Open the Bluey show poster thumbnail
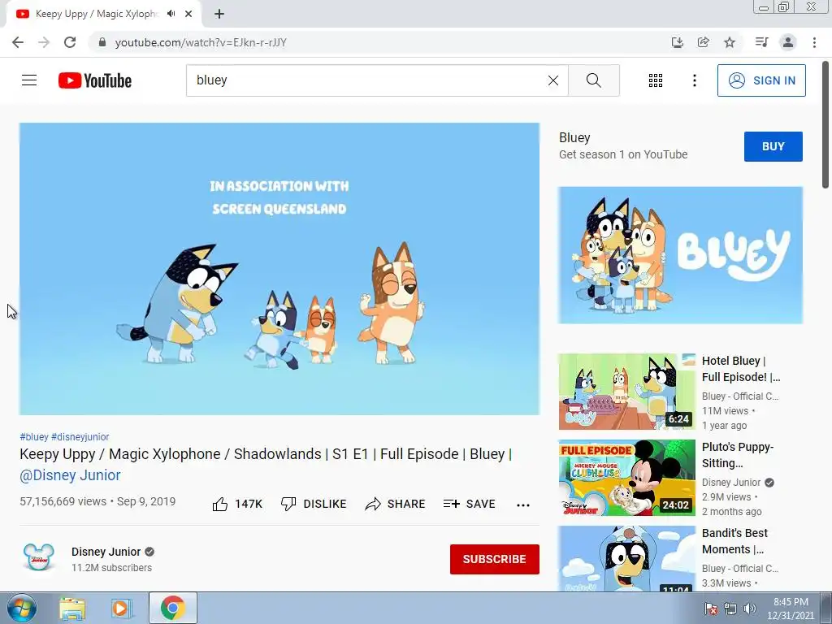Viewport: 832px width, 624px height. [680, 255]
